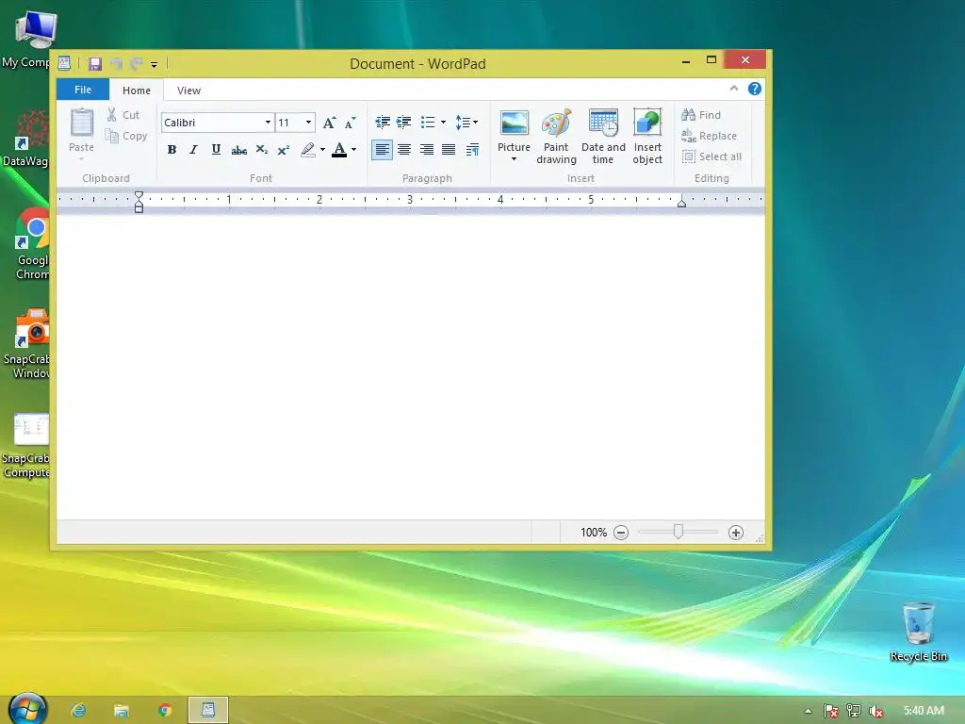Image resolution: width=965 pixels, height=724 pixels.
Task: Click the 100% zoom level text
Action: pyautogui.click(x=594, y=533)
